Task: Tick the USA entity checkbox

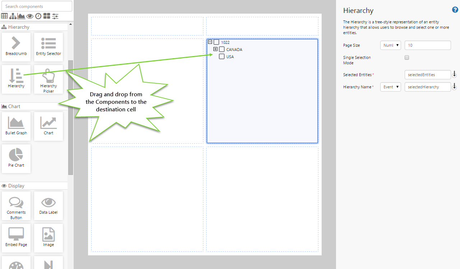Action: coord(222,56)
